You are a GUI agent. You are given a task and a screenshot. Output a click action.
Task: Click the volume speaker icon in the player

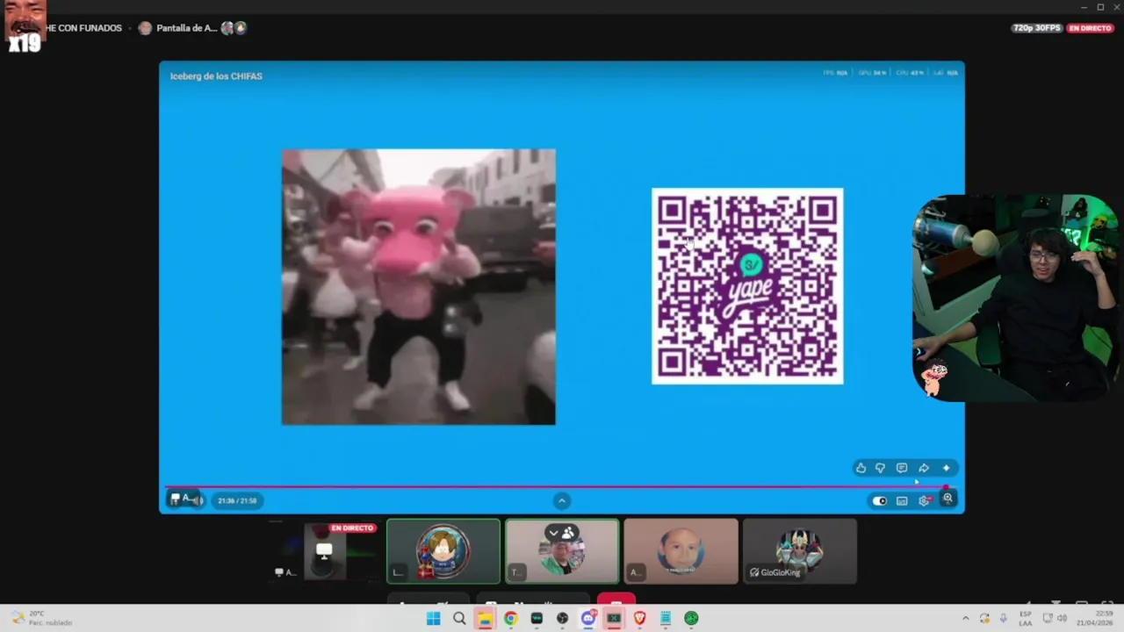198,500
